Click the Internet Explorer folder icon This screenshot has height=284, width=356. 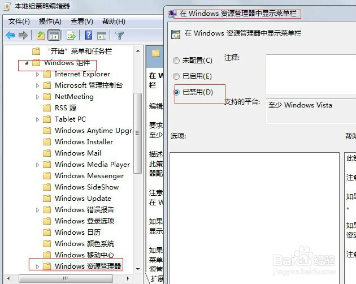[47, 74]
